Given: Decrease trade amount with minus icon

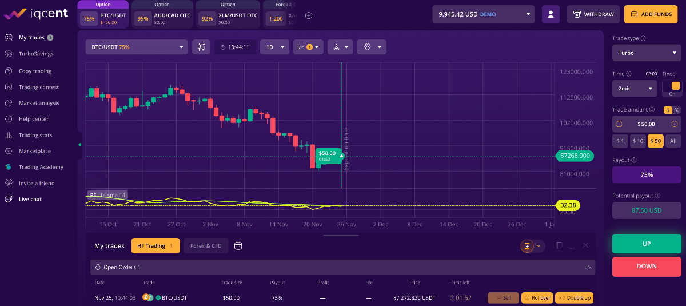Looking at the screenshot, I should [619, 124].
